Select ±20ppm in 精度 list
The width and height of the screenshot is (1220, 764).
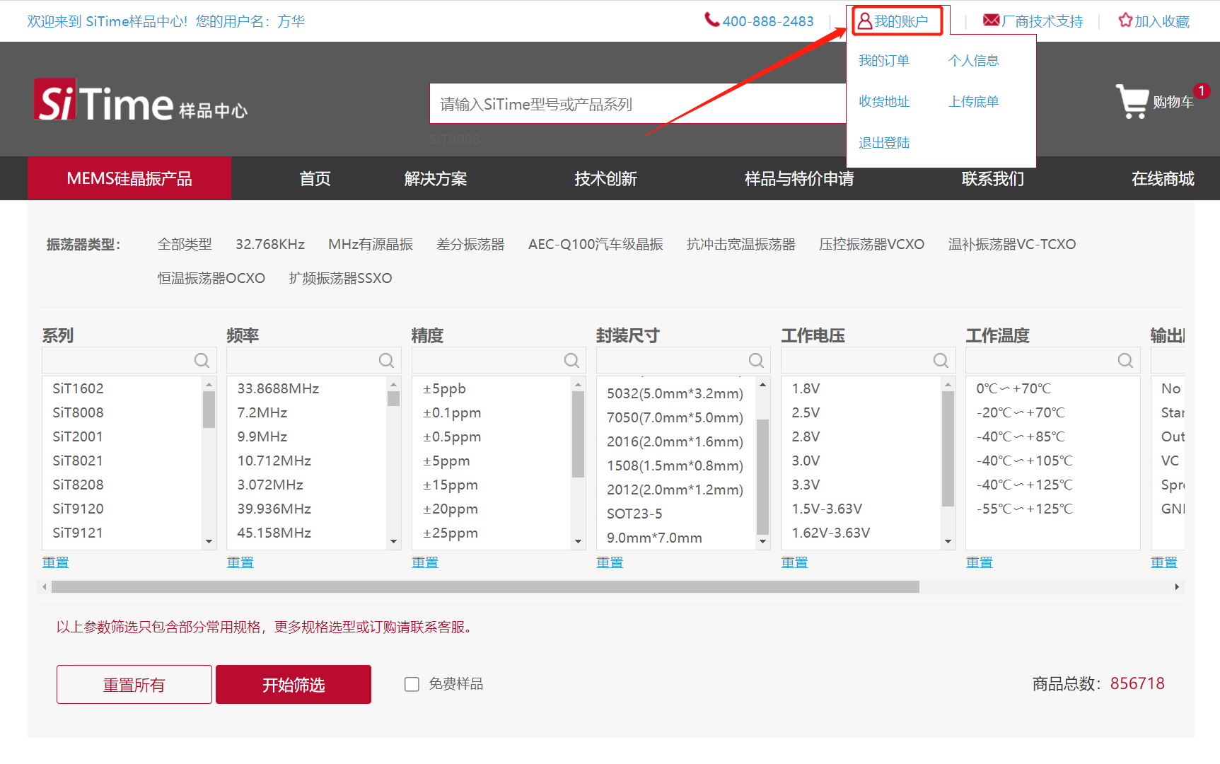click(x=451, y=509)
